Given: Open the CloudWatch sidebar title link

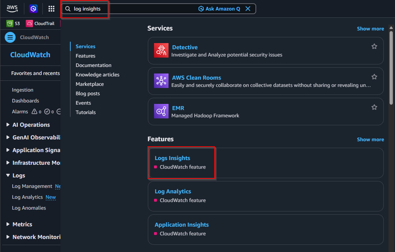Looking at the screenshot, I should pyautogui.click(x=30, y=55).
